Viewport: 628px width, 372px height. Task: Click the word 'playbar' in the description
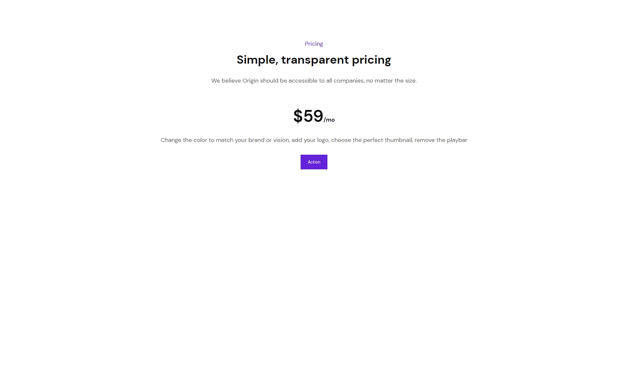click(x=457, y=140)
